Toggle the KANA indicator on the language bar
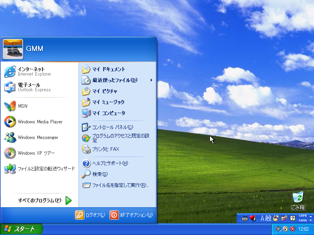This screenshot has height=235, width=314. [x=302, y=221]
